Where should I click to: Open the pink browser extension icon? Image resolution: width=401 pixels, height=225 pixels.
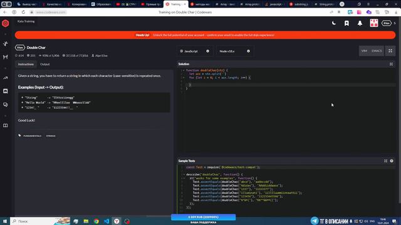pos(359,12)
